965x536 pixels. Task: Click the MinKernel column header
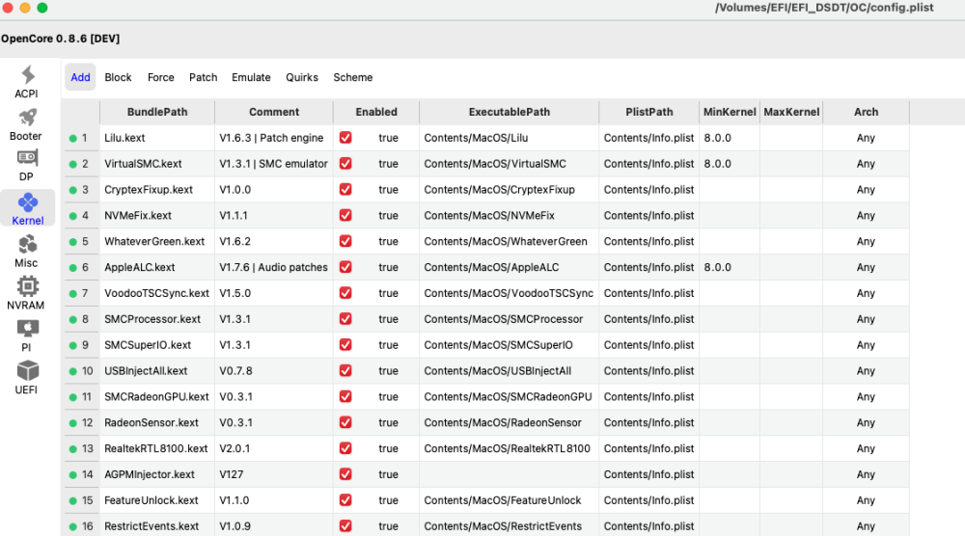tap(730, 112)
